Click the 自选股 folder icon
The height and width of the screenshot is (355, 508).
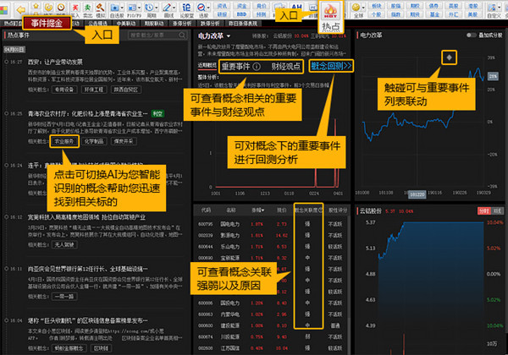(114, 8)
